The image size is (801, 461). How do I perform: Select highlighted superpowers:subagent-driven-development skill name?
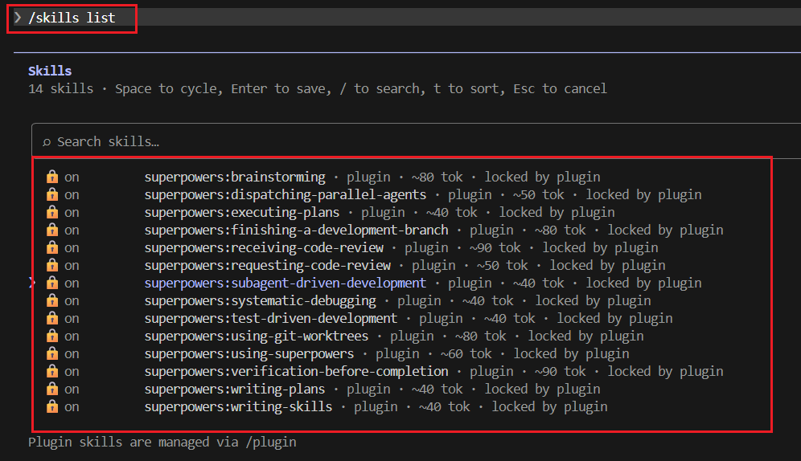(x=285, y=283)
